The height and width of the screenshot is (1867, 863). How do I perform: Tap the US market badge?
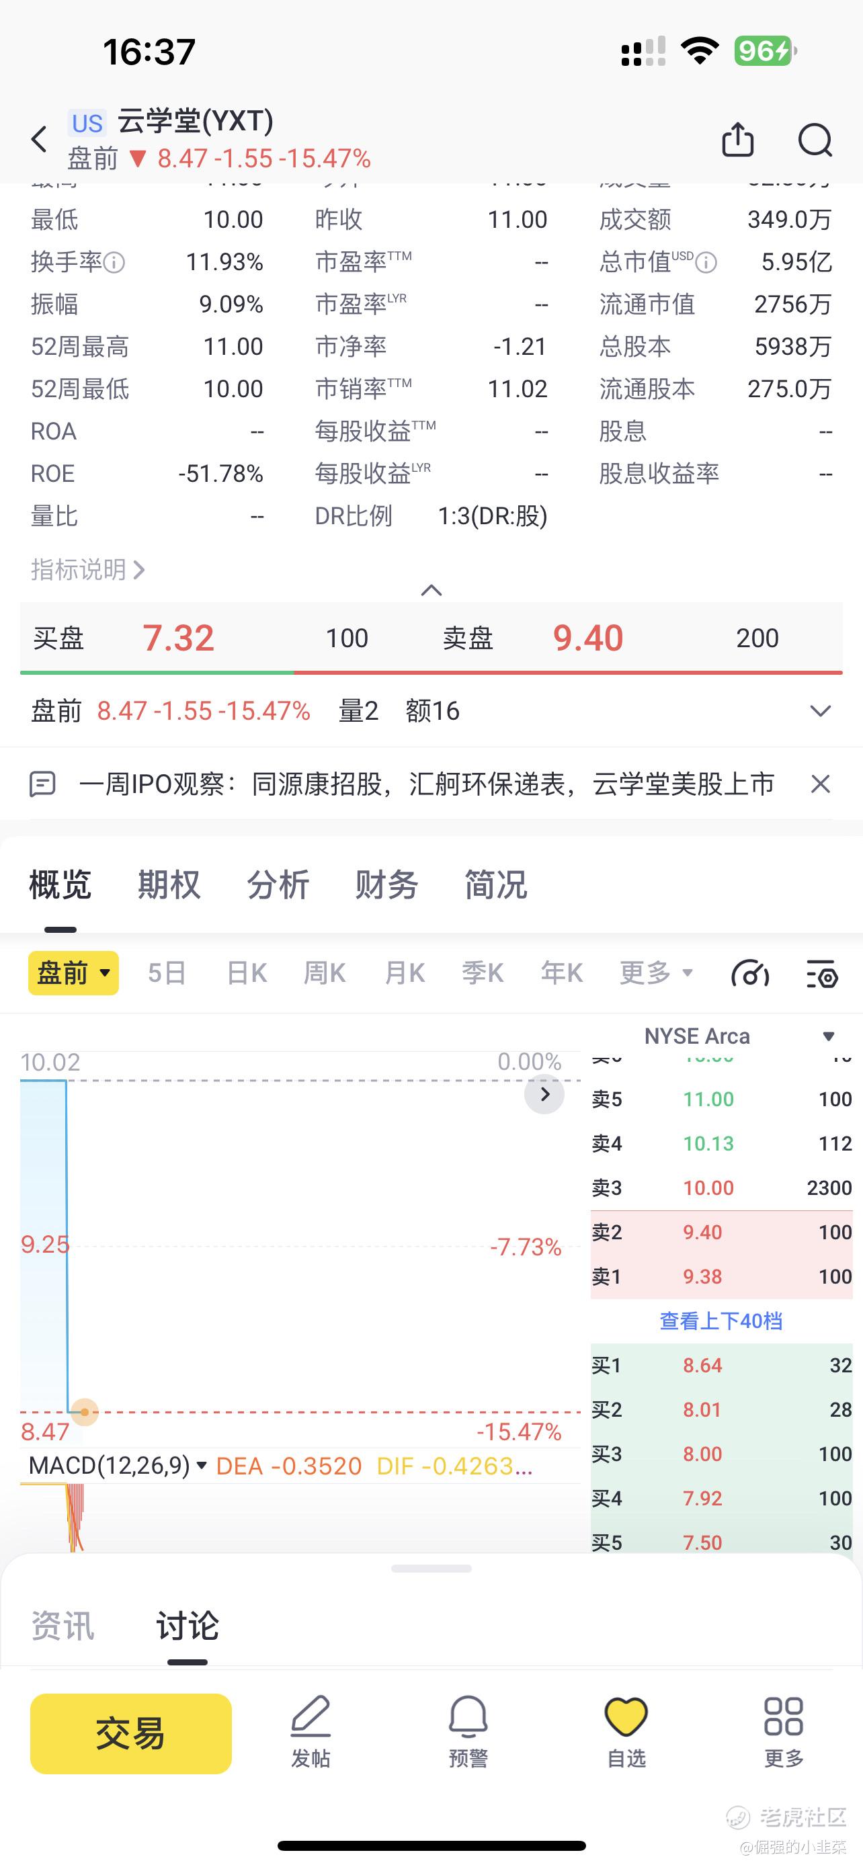[x=87, y=123]
